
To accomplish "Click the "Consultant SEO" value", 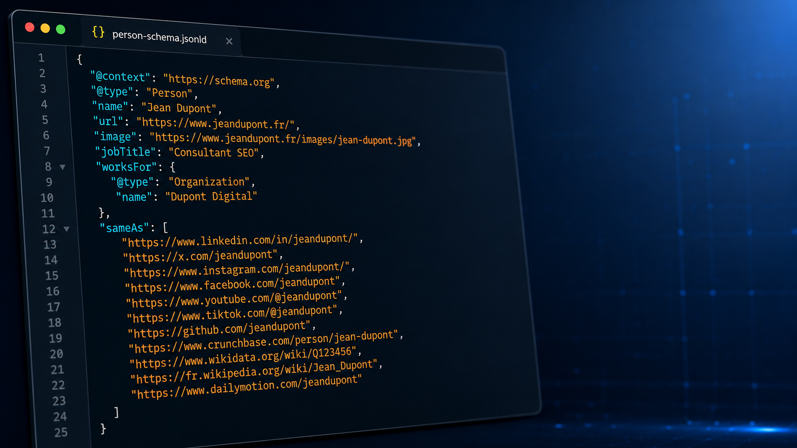I will (214, 152).
